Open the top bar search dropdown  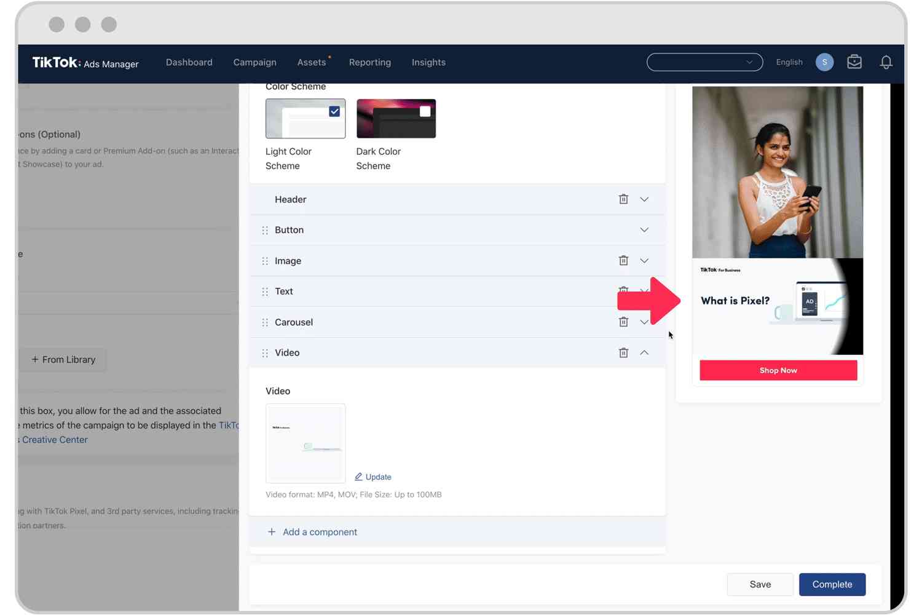749,61
